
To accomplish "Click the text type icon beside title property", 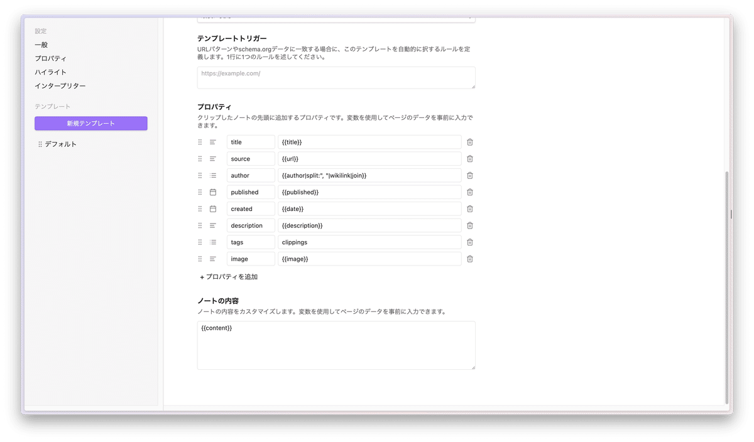I will [213, 142].
